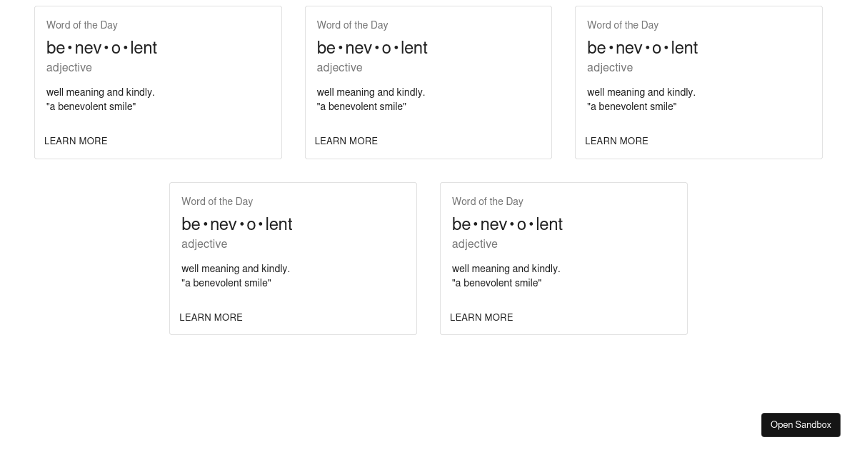
Task: Click 'a benevolent smile' quote in top-right card
Action: (632, 106)
